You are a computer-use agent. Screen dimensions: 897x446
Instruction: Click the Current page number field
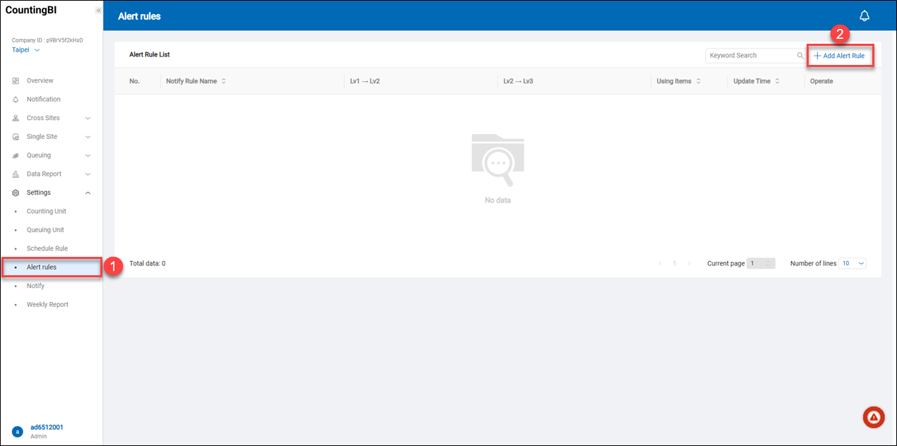(x=761, y=263)
